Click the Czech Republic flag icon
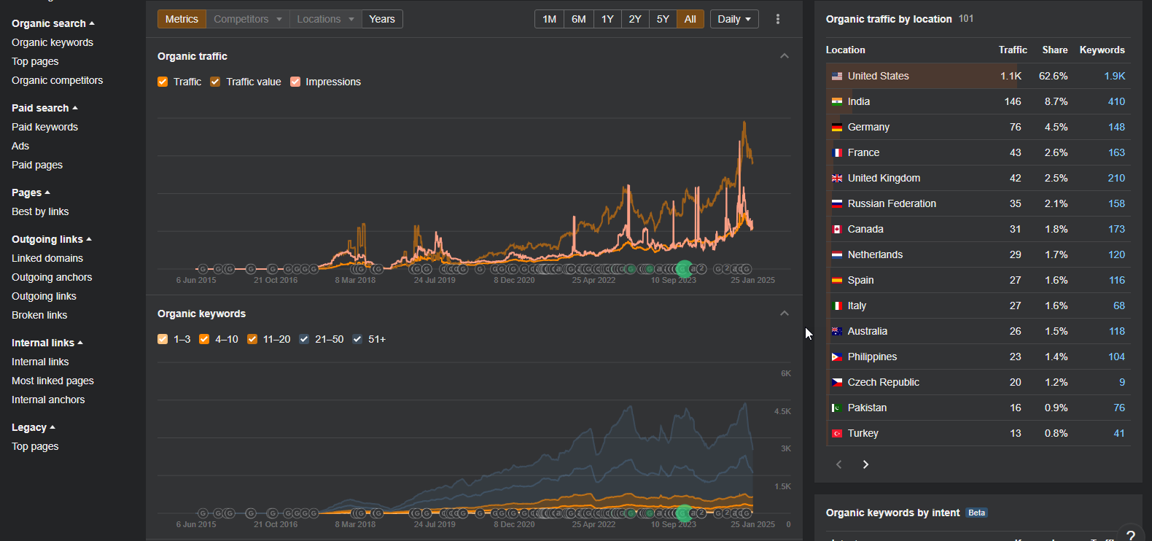The image size is (1152, 541). (837, 382)
